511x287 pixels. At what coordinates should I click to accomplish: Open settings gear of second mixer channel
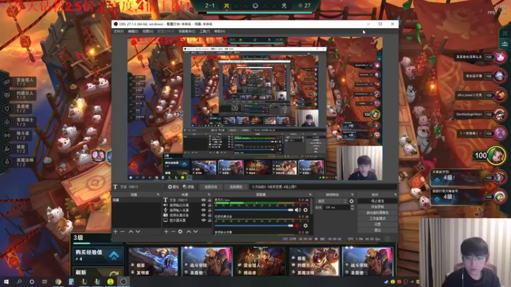point(305,226)
